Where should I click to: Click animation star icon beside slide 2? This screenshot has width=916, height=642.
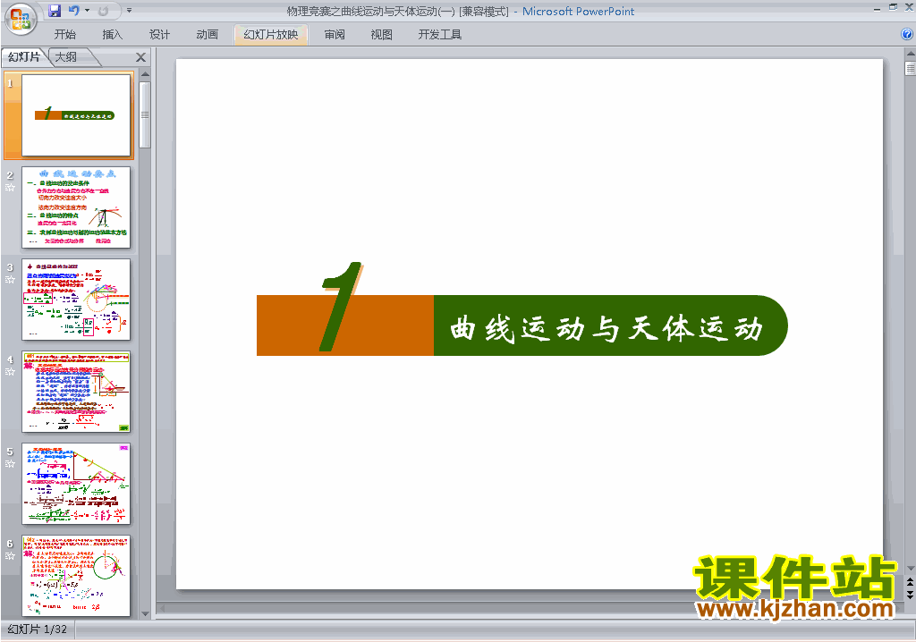tap(10, 188)
